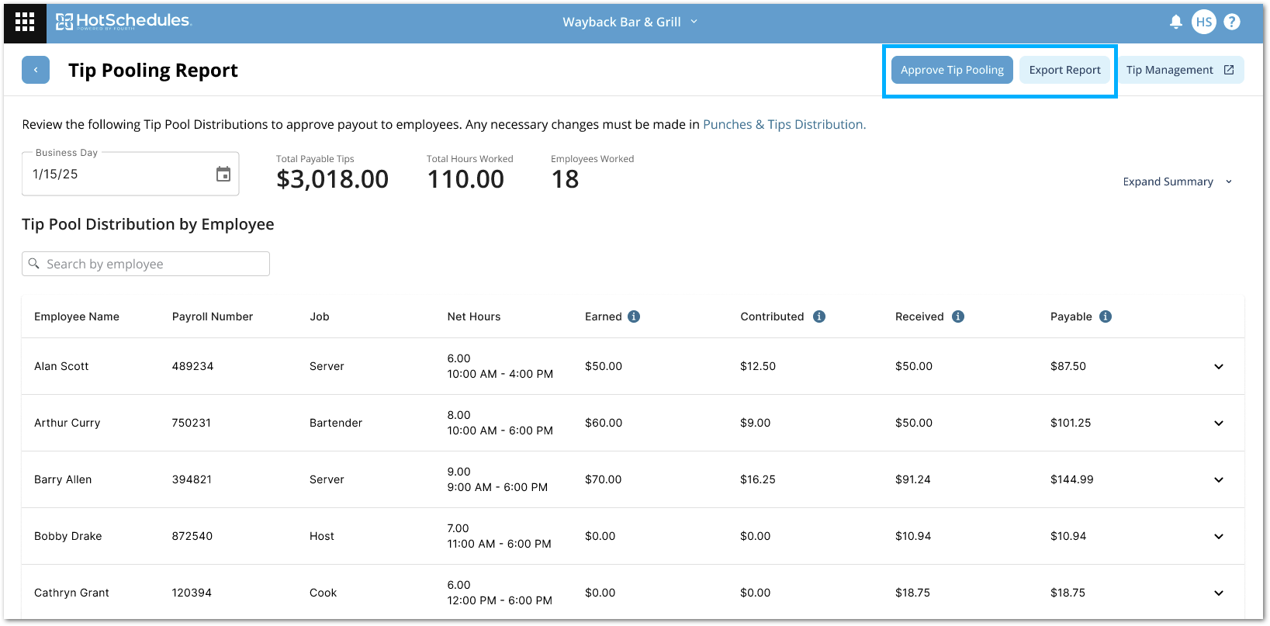
Task: Open the Wayback Bar & Grill location dropdown
Action: 630,22
